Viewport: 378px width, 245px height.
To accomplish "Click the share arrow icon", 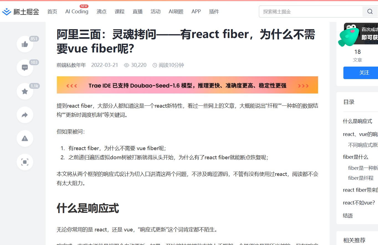I will [25, 115].
